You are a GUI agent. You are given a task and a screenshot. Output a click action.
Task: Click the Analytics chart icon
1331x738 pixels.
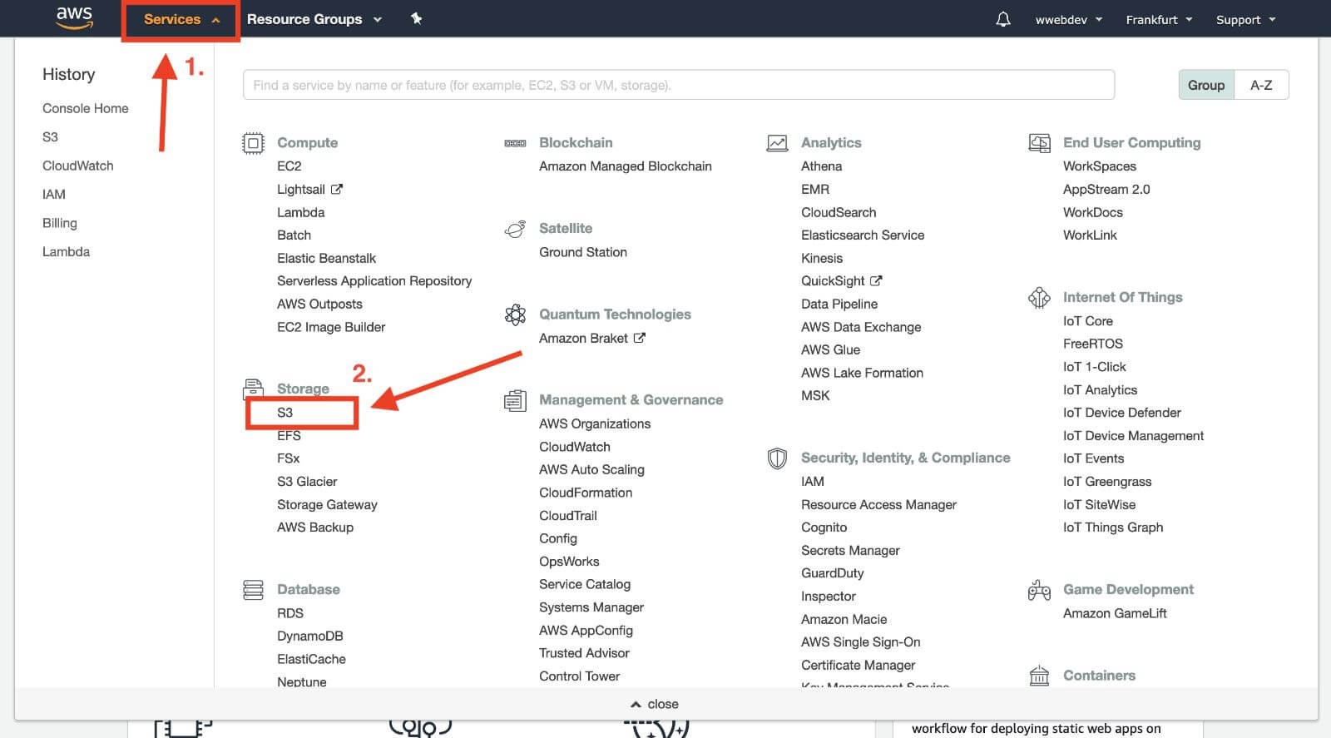[777, 143]
